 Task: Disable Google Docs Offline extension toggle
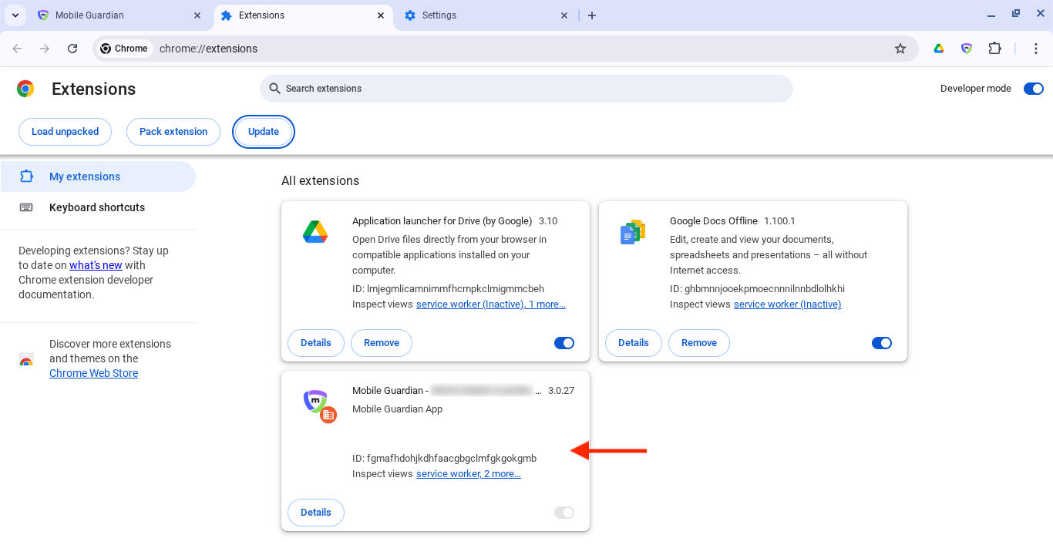point(881,343)
